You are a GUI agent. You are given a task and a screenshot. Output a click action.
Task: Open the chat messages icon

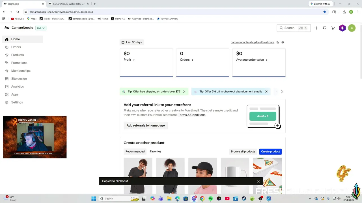[x=325, y=28]
